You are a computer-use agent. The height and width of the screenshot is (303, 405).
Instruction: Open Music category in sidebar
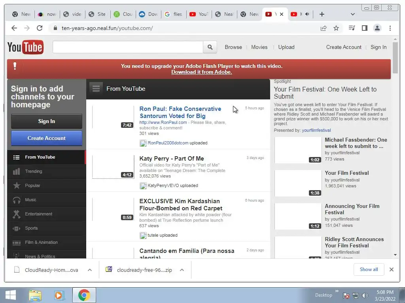[47, 200]
